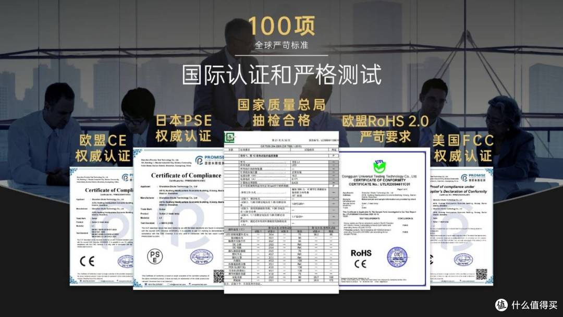The height and width of the screenshot is (317, 563).
Task: Click 'Proof of compliance under' on FCC certificate
Action: point(452,187)
